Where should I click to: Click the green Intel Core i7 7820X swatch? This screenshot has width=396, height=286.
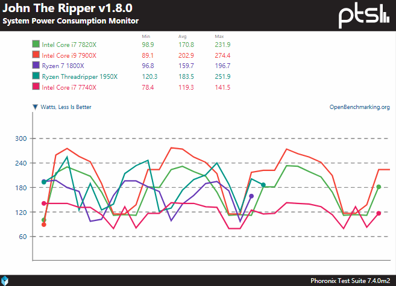36,44
